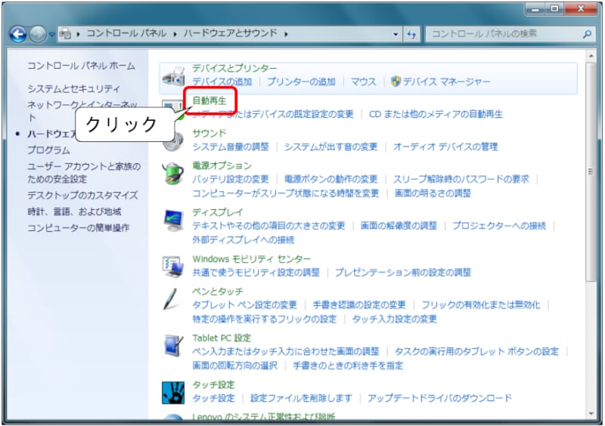The width and height of the screenshot is (605, 426).
Task: Open Tablet PC 設定 heading link
Action: pos(222,338)
